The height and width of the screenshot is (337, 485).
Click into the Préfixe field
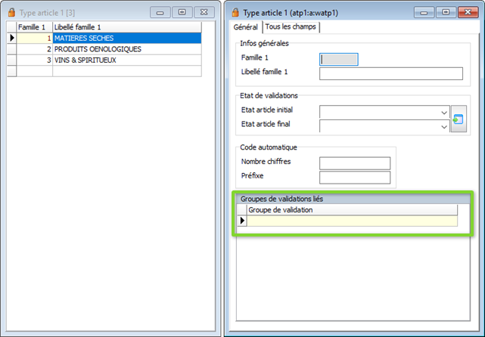(355, 178)
